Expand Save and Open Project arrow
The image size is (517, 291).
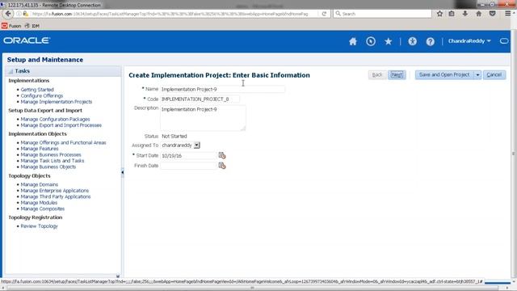point(477,75)
